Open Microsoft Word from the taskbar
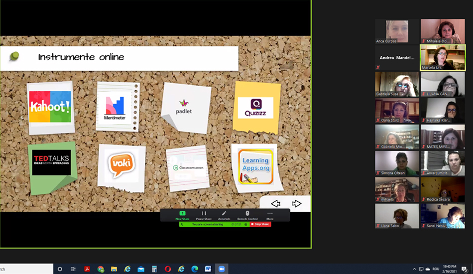The height and width of the screenshot is (274, 473). point(208,269)
